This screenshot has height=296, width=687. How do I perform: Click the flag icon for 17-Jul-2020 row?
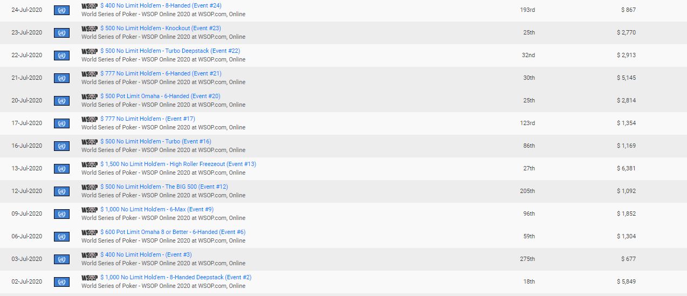(61, 123)
